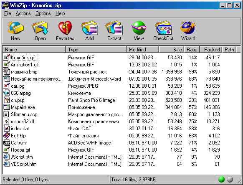The width and height of the screenshot is (243, 185).
Task: Add files using the Add icon
Action: click(x=90, y=30)
